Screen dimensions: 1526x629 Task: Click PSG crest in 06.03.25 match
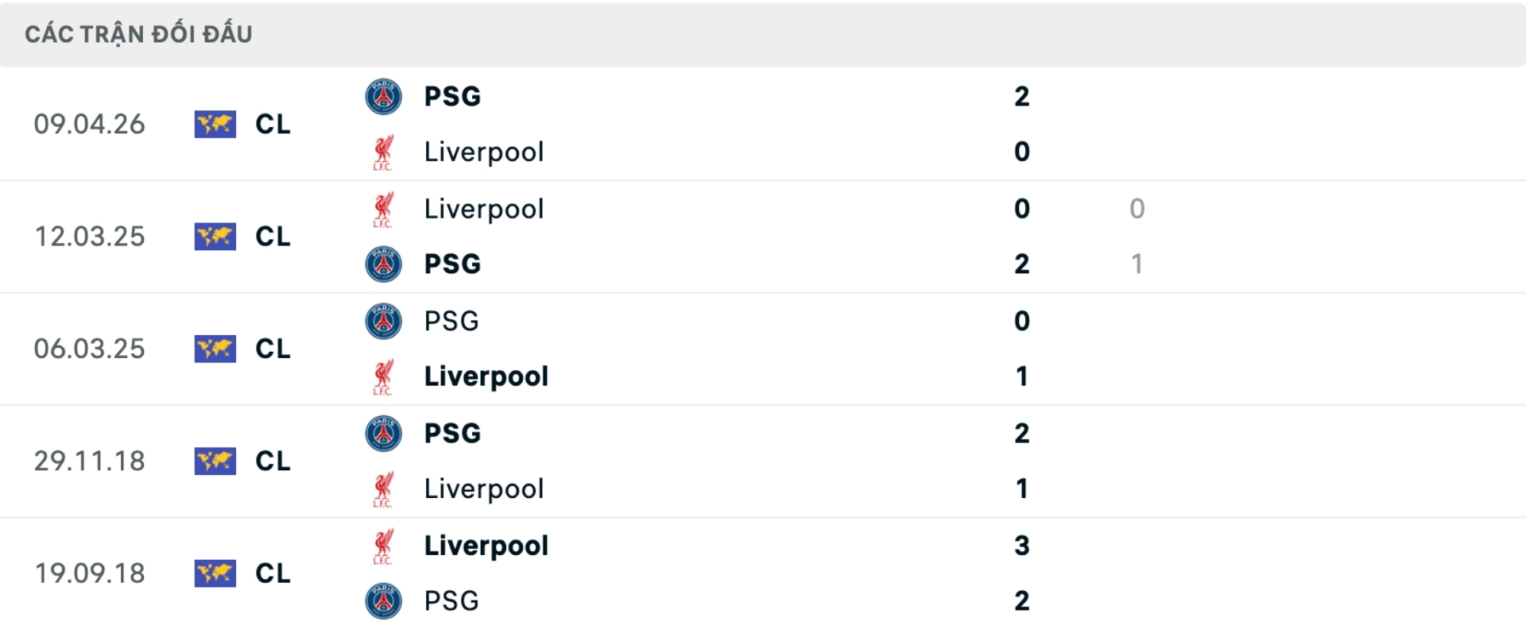click(383, 321)
